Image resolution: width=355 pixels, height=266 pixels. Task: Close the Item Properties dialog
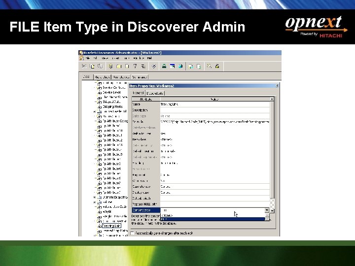[277, 86]
